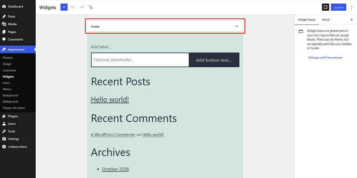
Task: Click the Redo arrow
Action: click(x=82, y=7)
